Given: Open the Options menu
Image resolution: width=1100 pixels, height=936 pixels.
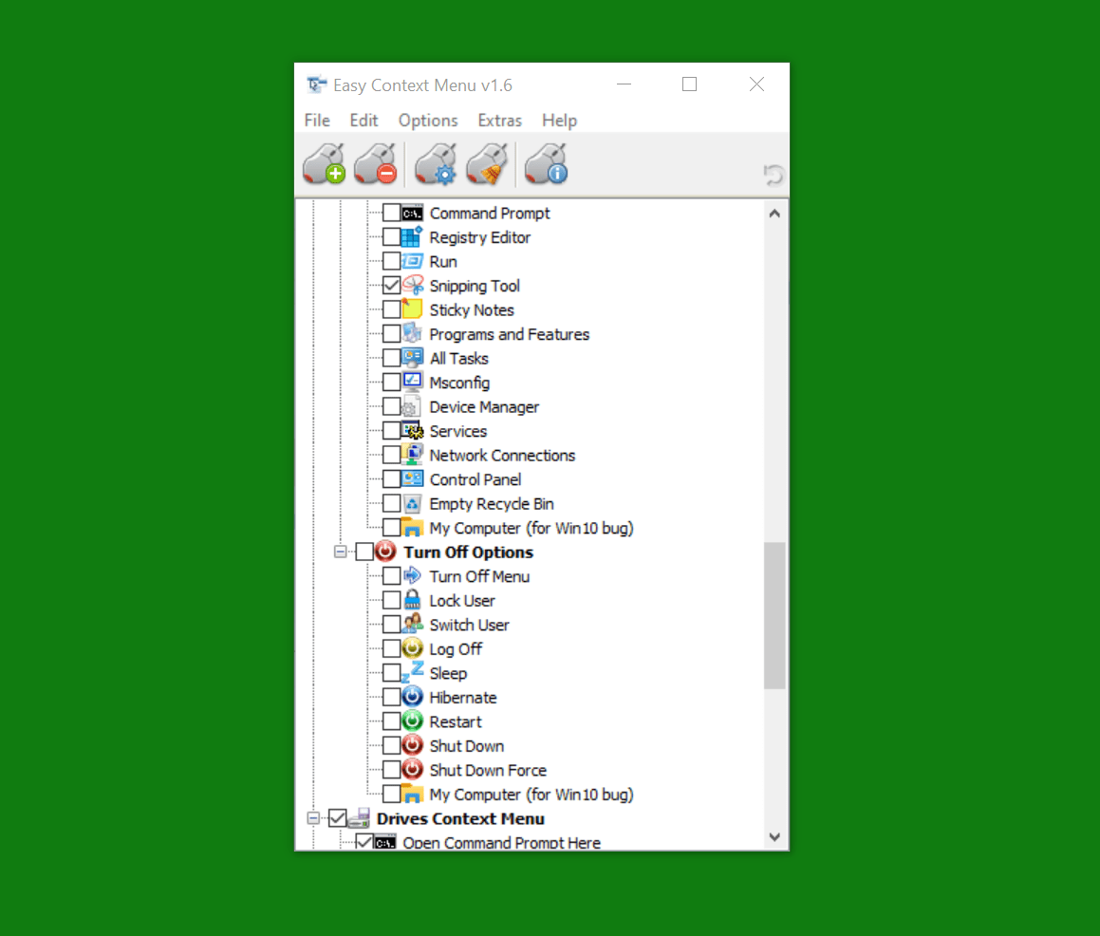Looking at the screenshot, I should tap(428, 121).
